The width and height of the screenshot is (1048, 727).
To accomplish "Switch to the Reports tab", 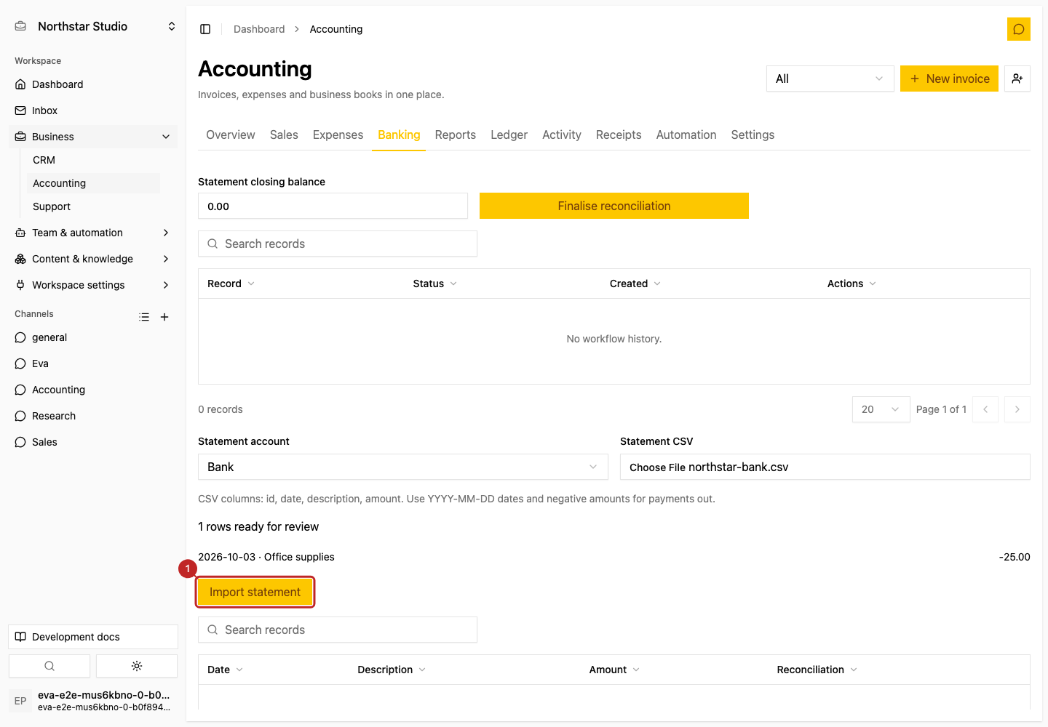I will click(456, 134).
